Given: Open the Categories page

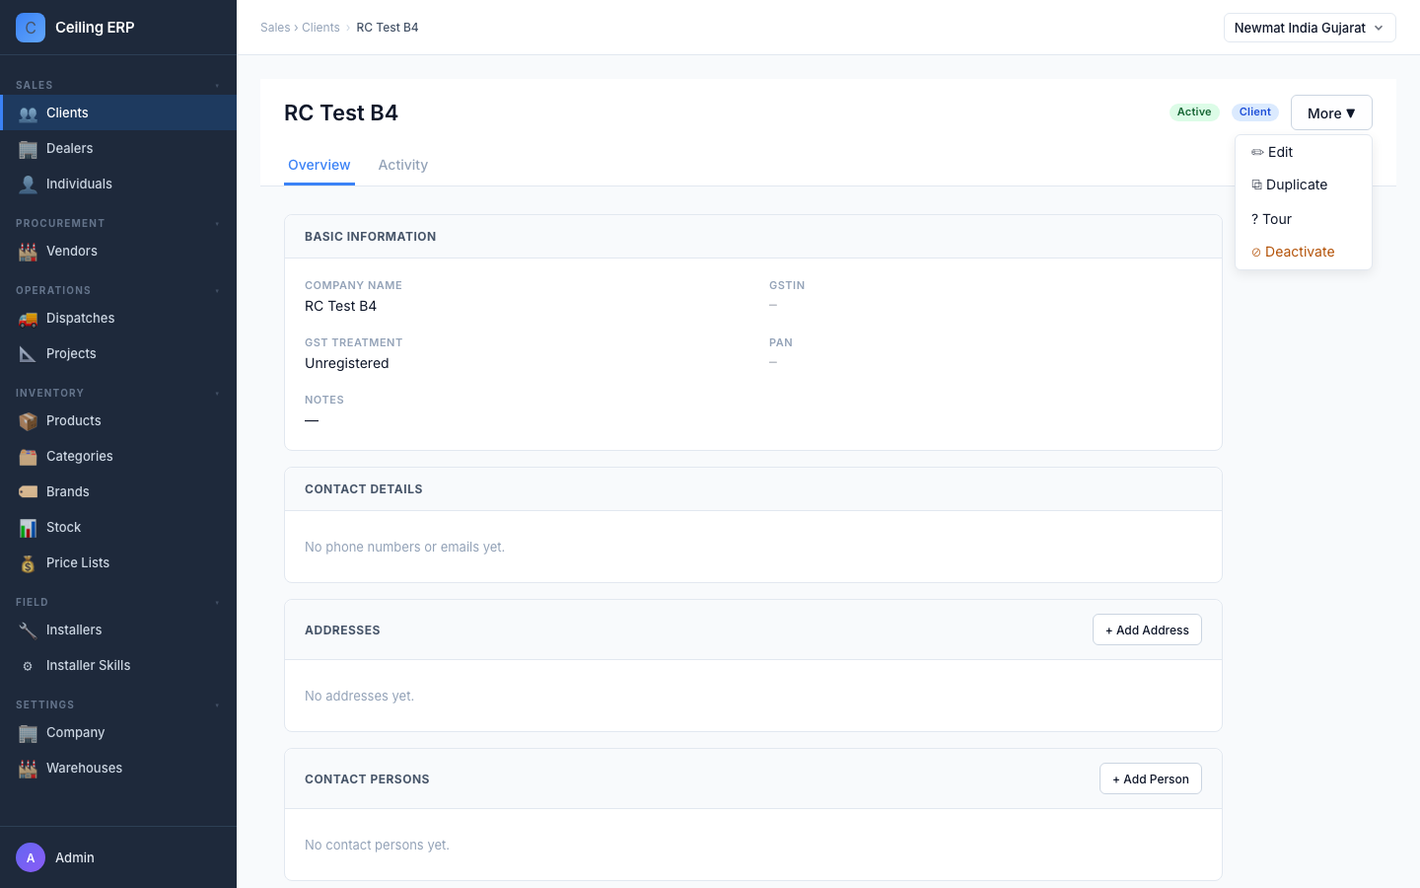Looking at the screenshot, I should [x=118, y=456].
